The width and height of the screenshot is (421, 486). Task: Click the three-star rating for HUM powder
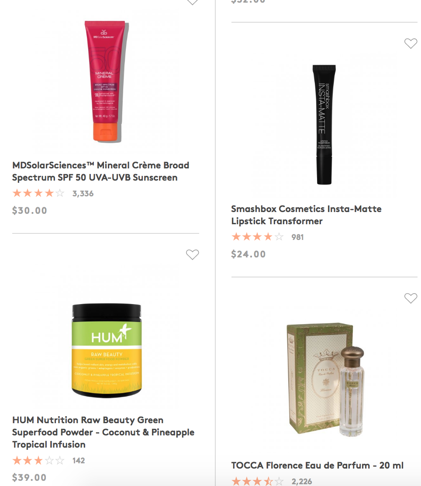click(x=38, y=460)
